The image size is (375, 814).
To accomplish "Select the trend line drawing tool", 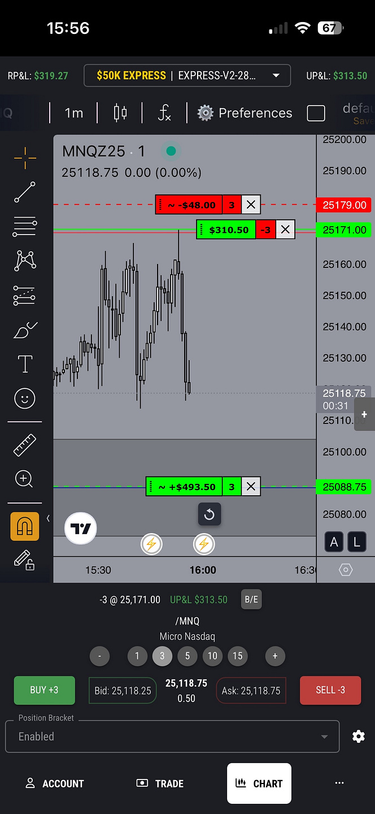I will point(25,192).
